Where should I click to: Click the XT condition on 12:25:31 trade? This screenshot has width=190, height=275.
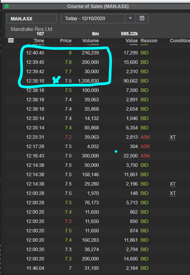point(173,137)
